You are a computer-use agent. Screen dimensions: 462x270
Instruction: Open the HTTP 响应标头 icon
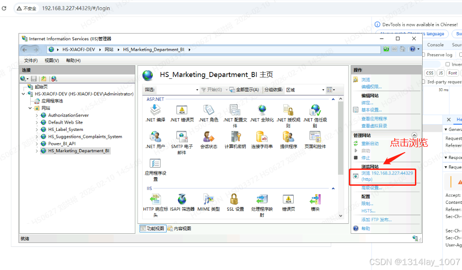[x=155, y=199]
